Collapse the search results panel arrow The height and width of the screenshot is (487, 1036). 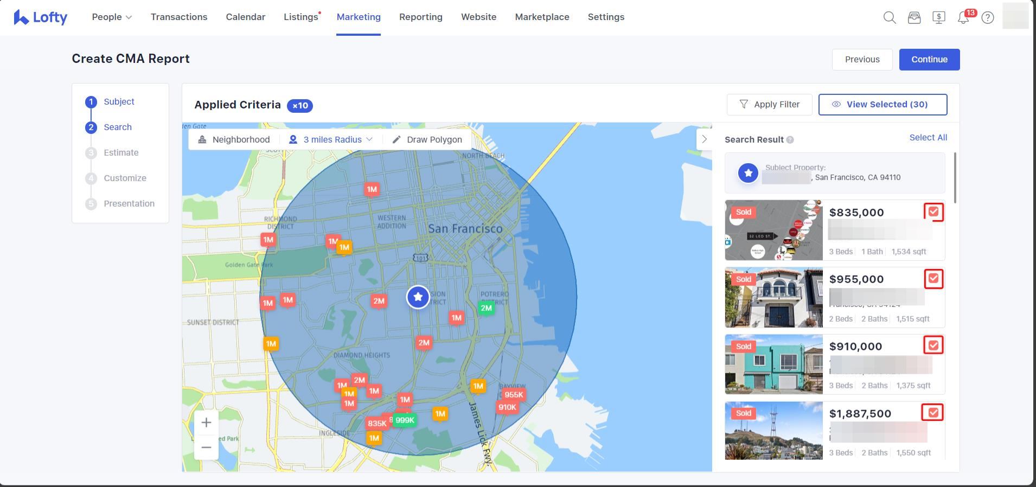pyautogui.click(x=704, y=139)
